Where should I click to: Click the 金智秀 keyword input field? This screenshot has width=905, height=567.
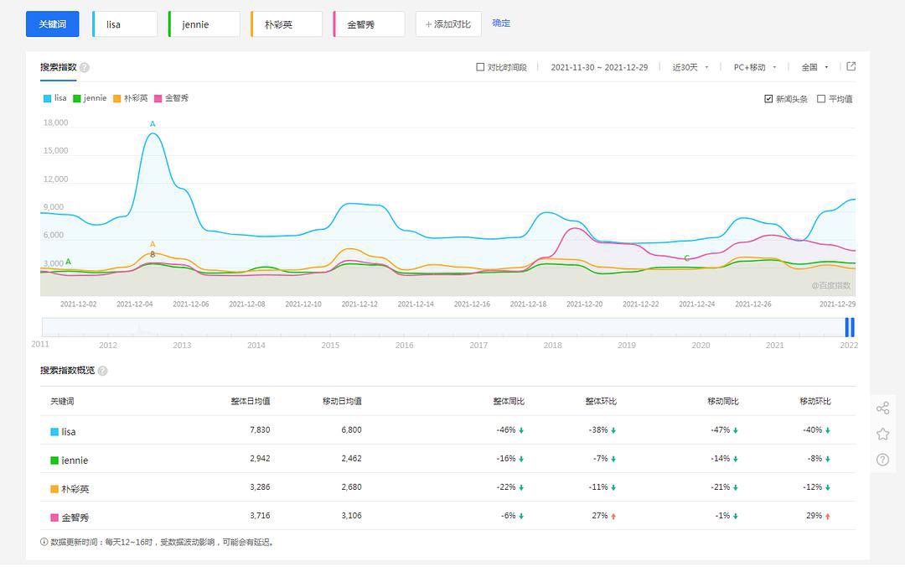[x=370, y=24]
